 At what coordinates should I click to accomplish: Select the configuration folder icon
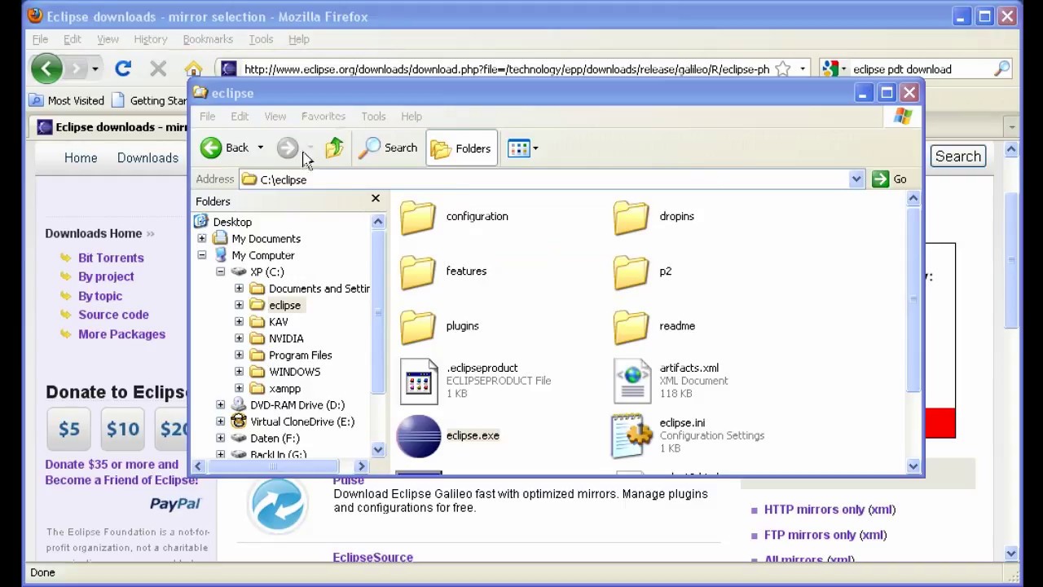click(418, 217)
